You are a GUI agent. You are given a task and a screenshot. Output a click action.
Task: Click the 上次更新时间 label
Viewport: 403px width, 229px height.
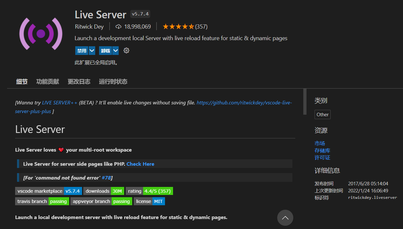(x=329, y=191)
